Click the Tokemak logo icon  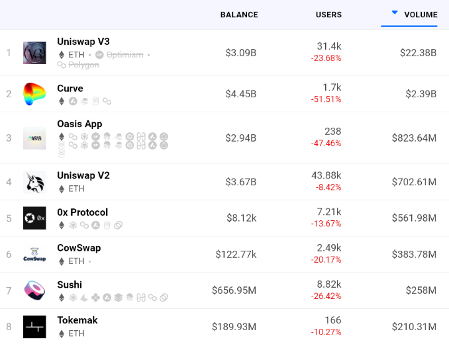34,327
